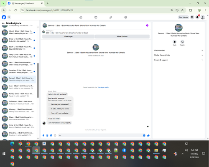Open Anna's conversation in the list
The width and height of the screenshot is (209, 167).
(x=18, y=126)
